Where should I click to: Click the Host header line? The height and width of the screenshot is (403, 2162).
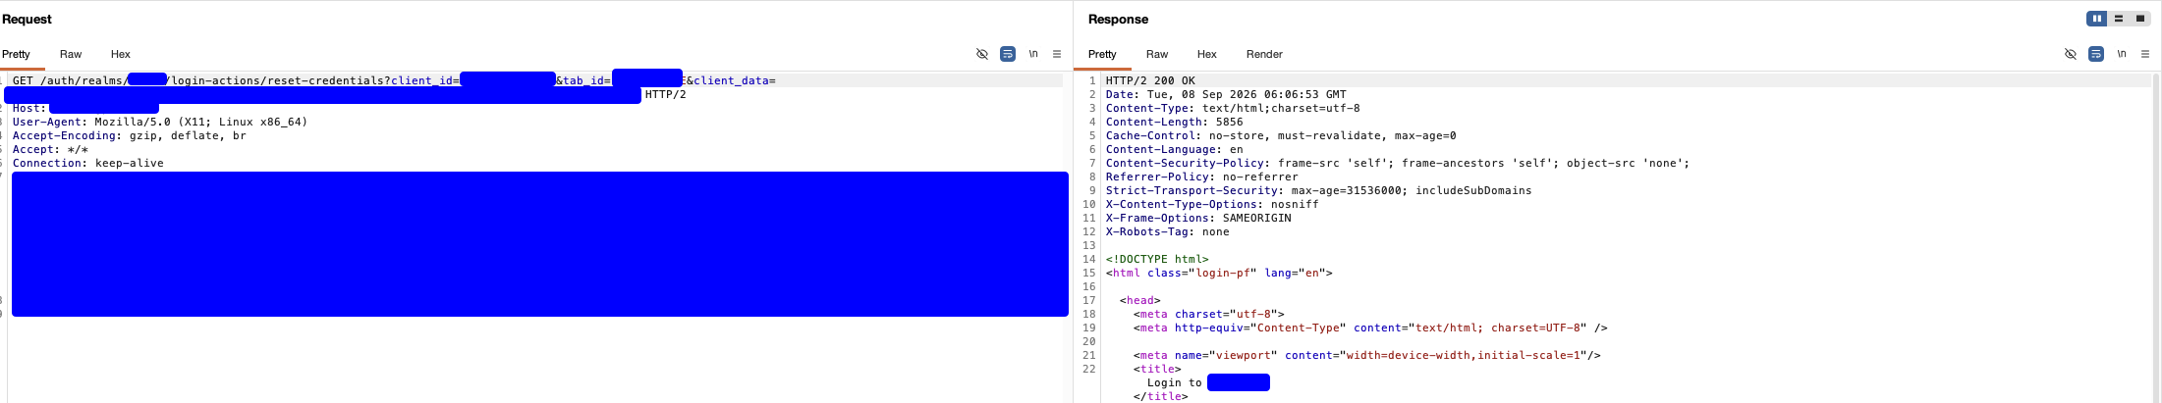click(85, 108)
